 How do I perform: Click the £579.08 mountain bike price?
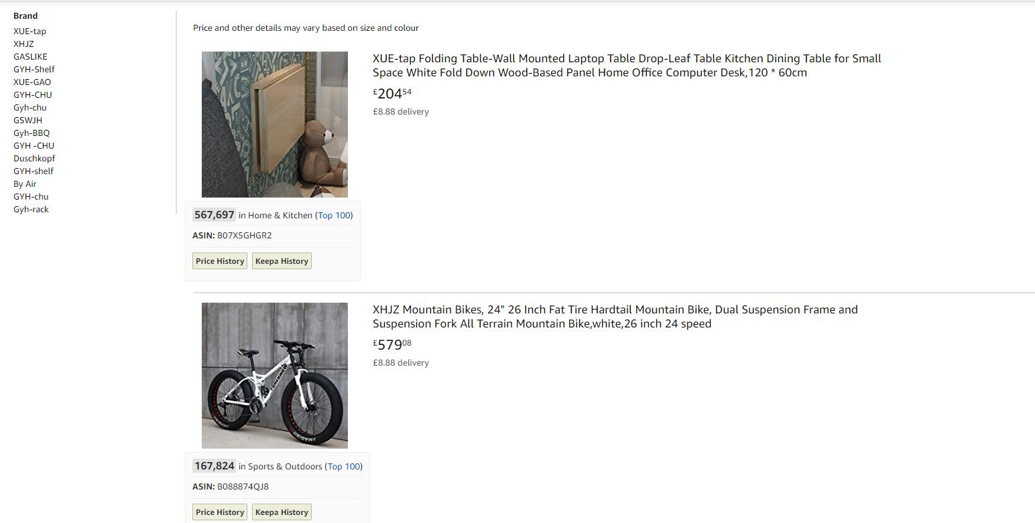click(392, 345)
